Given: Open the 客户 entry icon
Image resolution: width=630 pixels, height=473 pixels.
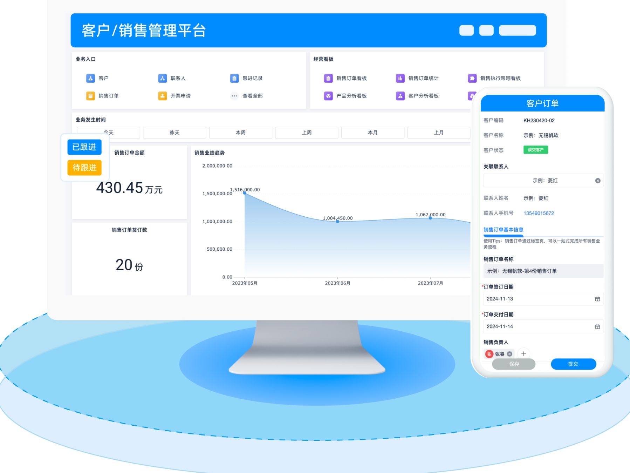Looking at the screenshot, I should point(90,78).
